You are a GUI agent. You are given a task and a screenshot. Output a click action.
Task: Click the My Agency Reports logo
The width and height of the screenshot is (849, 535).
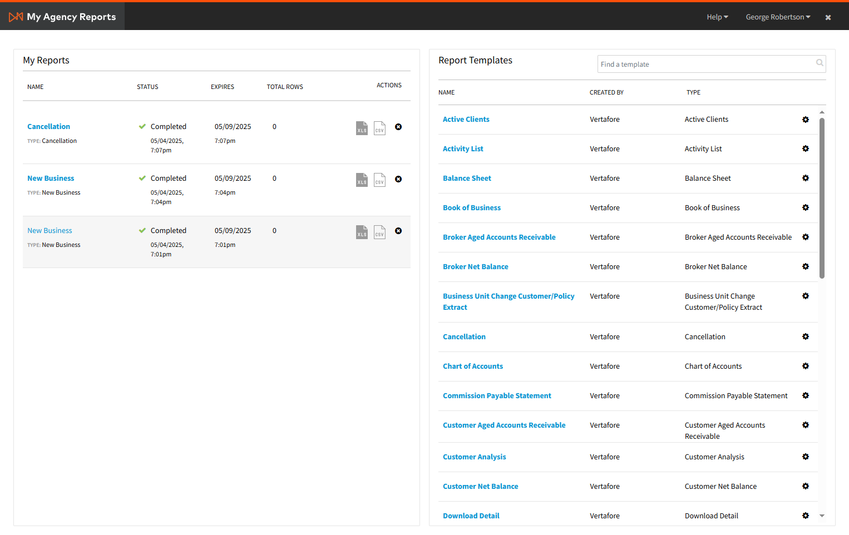[x=62, y=17]
